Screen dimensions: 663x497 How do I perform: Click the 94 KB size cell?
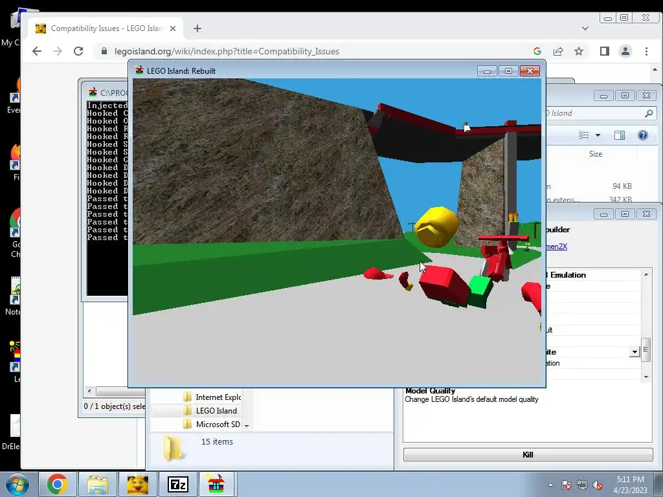(x=622, y=186)
